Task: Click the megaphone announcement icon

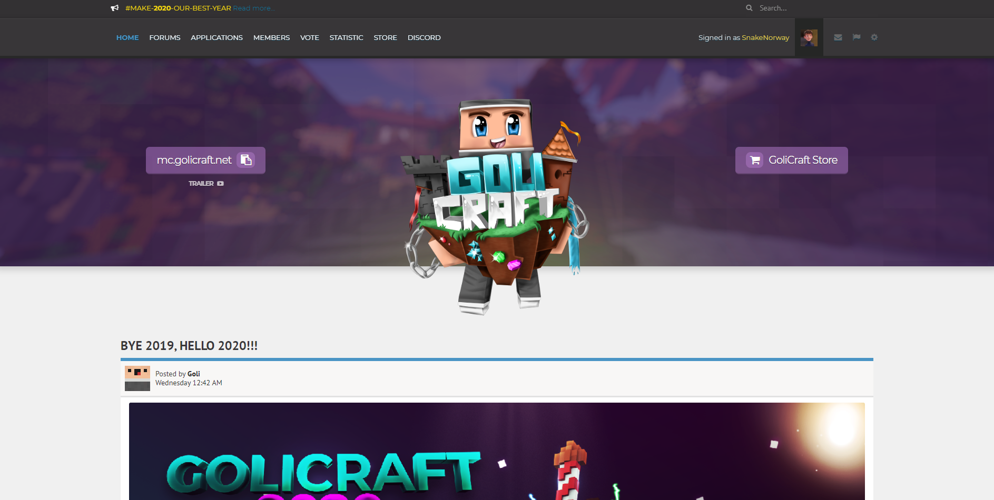Action: 114,8
